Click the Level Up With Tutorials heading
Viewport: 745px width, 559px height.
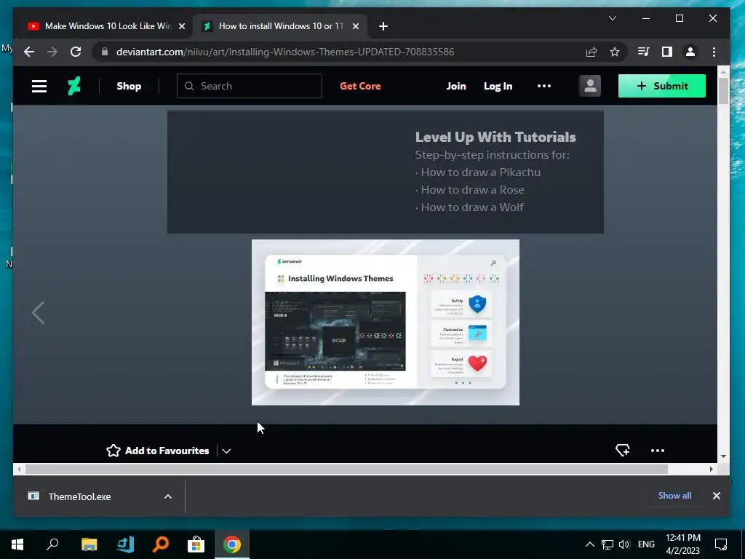(x=495, y=137)
